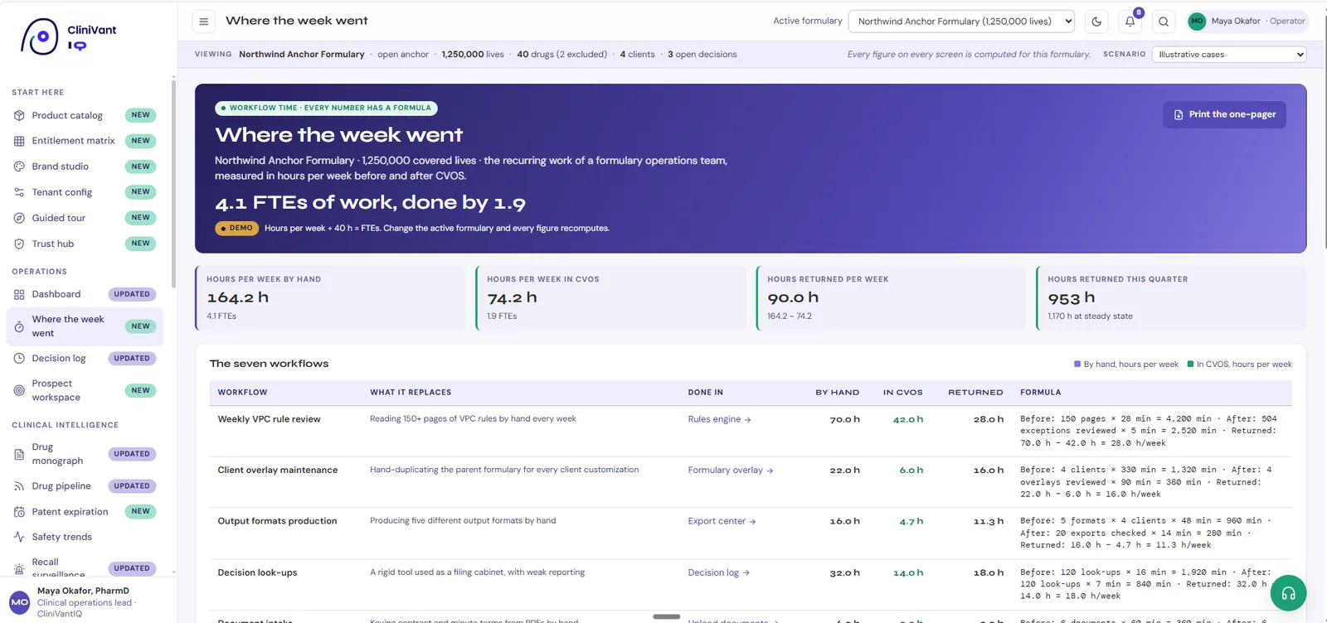Click the Dashboard icon in sidebar

(19, 294)
